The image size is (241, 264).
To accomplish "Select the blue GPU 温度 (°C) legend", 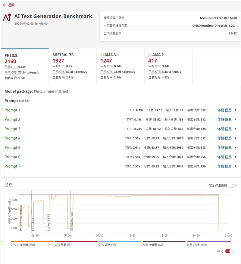I will (120, 244).
